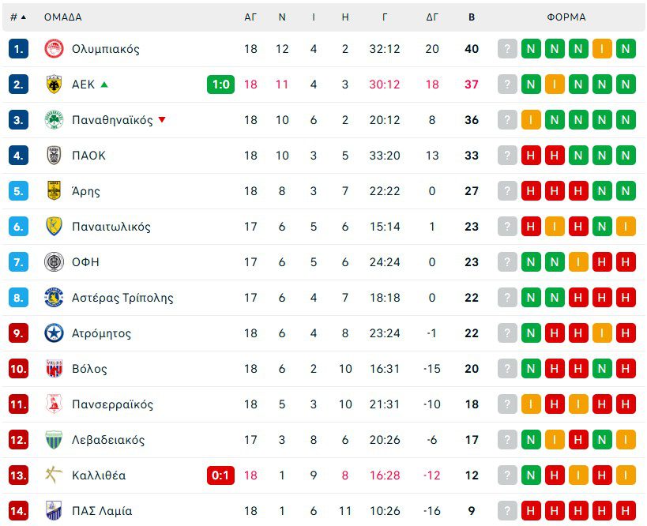Click the ΔΓ goal difference header
Viewport: 647px width, 526px height.
pos(432,17)
